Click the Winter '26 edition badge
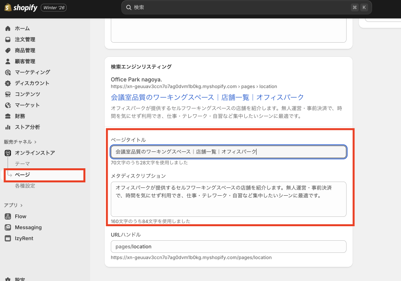The height and width of the screenshot is (281, 401). pyautogui.click(x=53, y=8)
